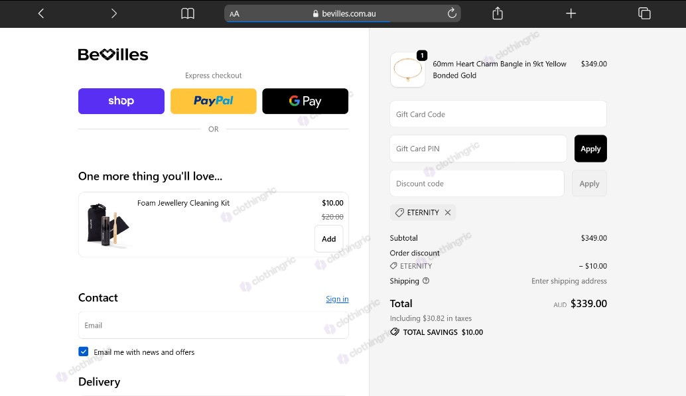Click the Subtotal $349.00 value
Image resolution: width=686 pixels, height=396 pixels.
594,238
